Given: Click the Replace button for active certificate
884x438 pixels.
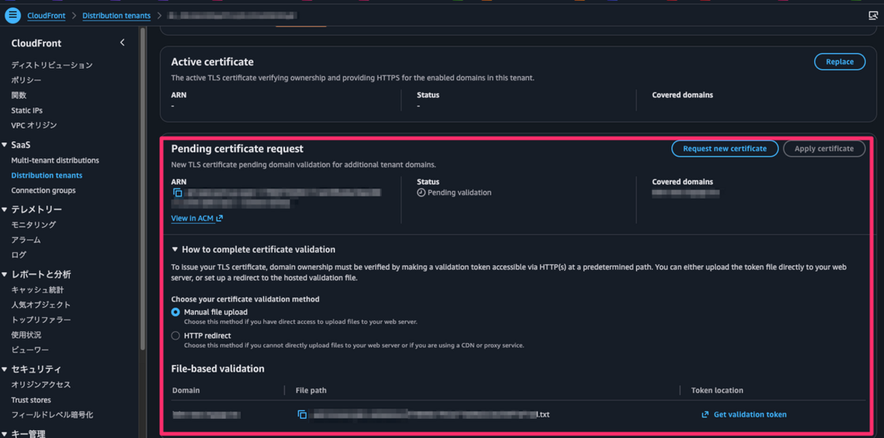Looking at the screenshot, I should pyautogui.click(x=840, y=62).
